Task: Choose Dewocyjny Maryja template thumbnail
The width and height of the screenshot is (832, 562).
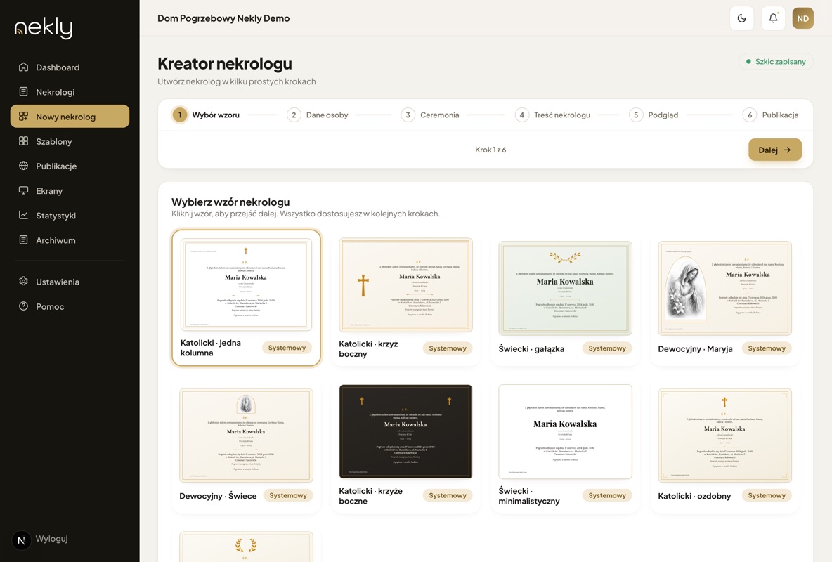Action: pos(724,288)
